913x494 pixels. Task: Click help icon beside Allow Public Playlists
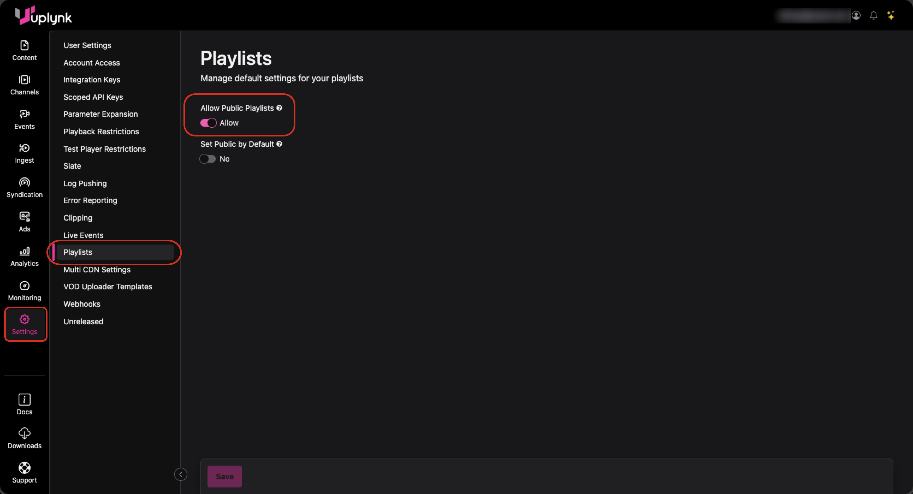click(279, 108)
